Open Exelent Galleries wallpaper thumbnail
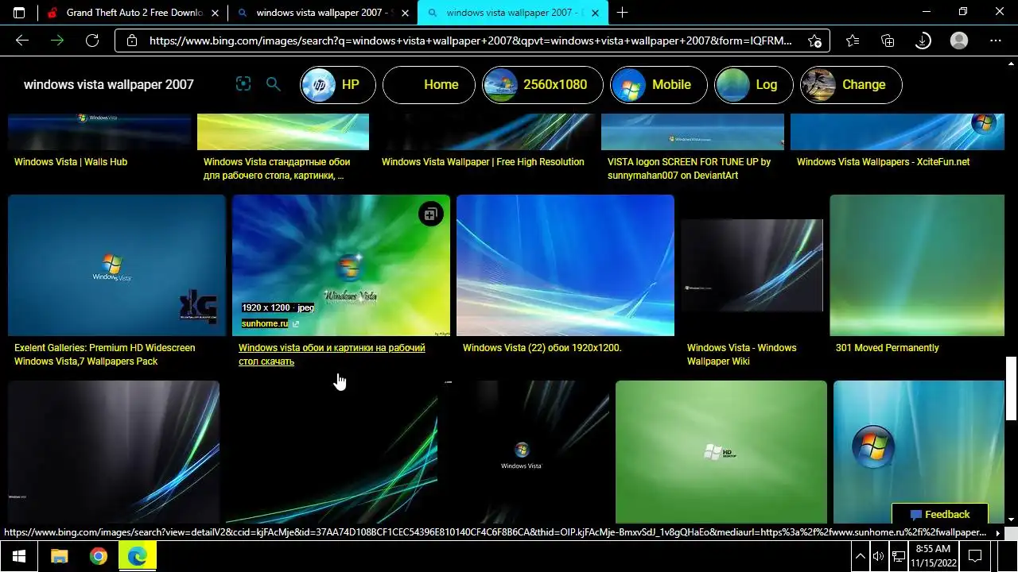 (x=117, y=265)
